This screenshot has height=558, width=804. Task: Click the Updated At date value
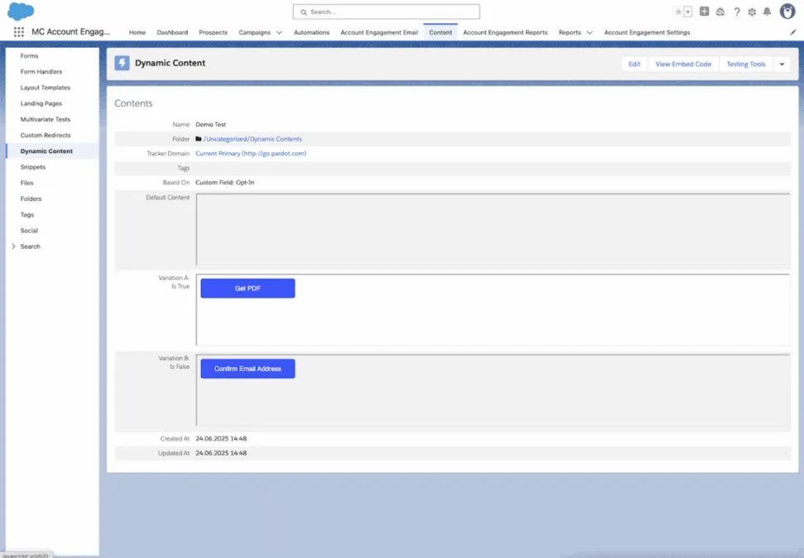click(221, 453)
